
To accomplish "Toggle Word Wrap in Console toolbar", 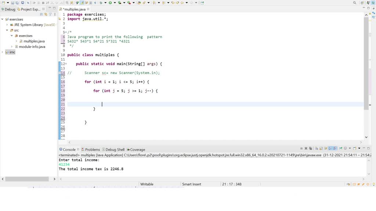I will [326, 148].
